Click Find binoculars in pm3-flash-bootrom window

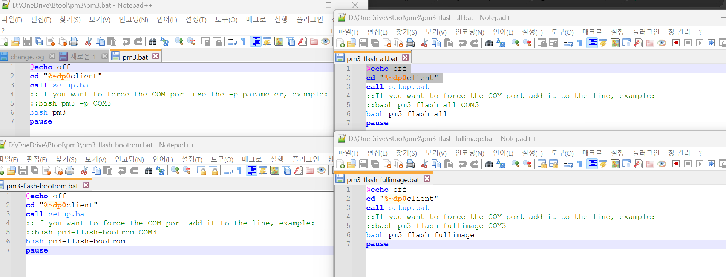pyautogui.click(x=149, y=170)
